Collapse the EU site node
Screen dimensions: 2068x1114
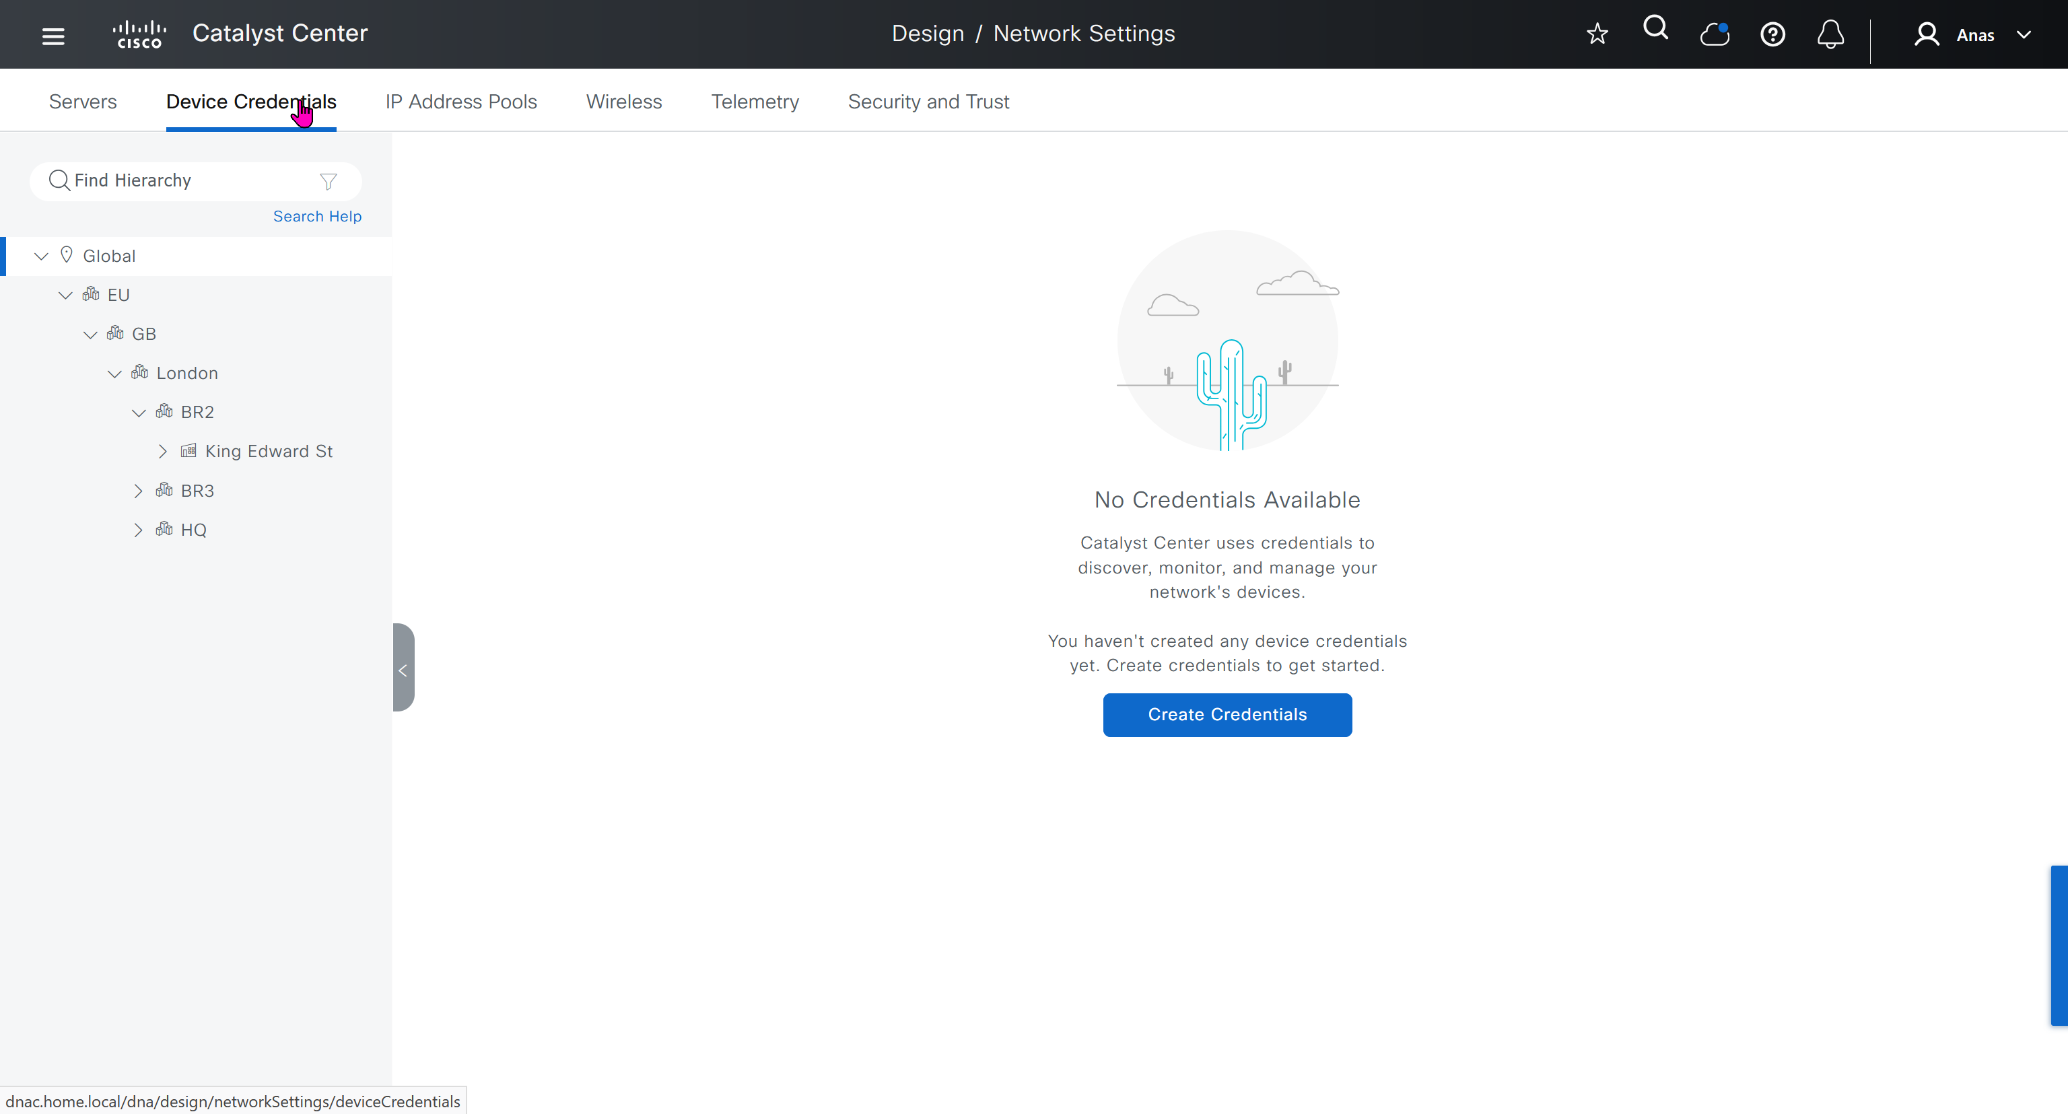click(66, 295)
